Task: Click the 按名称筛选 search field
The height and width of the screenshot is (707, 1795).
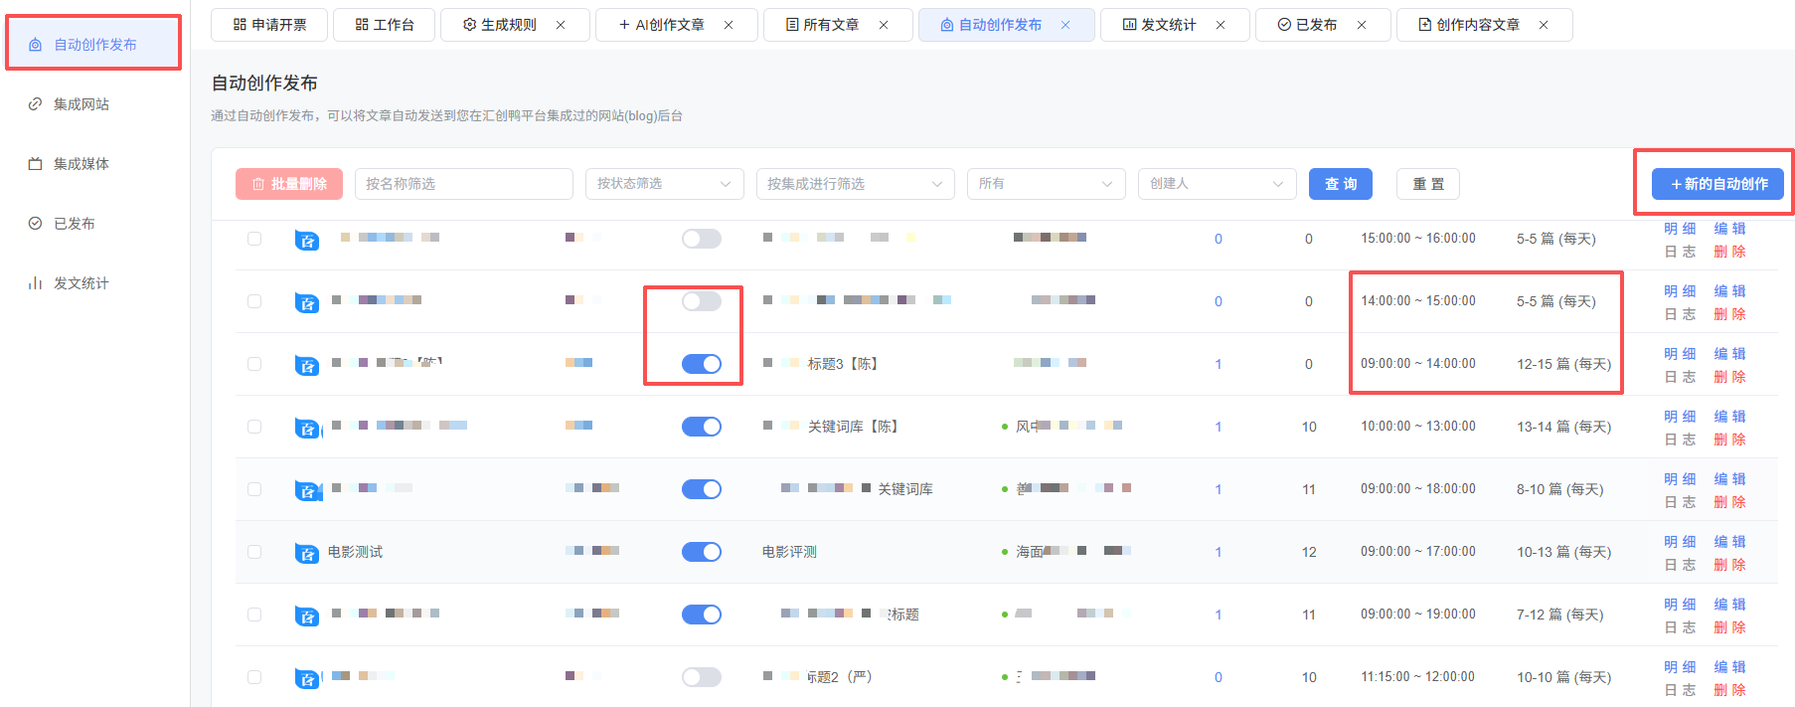Action: tap(463, 184)
